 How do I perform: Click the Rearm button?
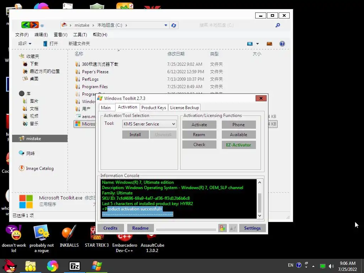(x=199, y=135)
